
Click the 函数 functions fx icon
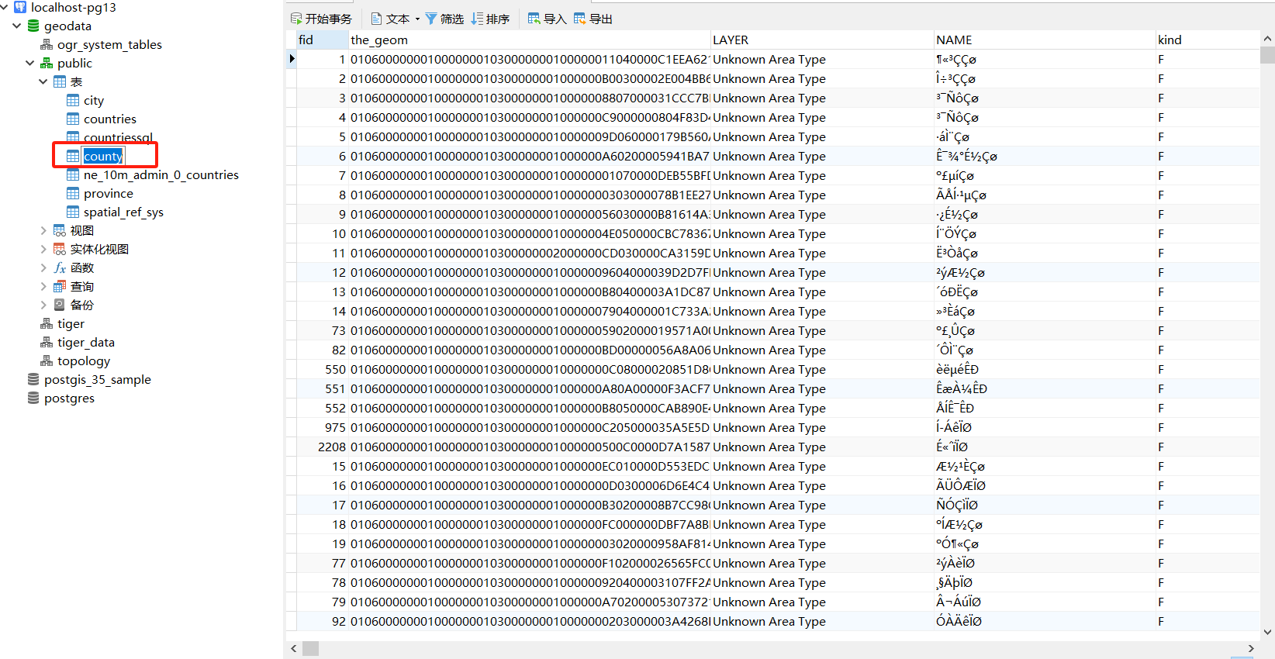(x=60, y=267)
